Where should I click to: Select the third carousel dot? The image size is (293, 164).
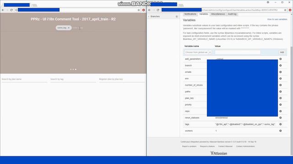coord(76,69)
